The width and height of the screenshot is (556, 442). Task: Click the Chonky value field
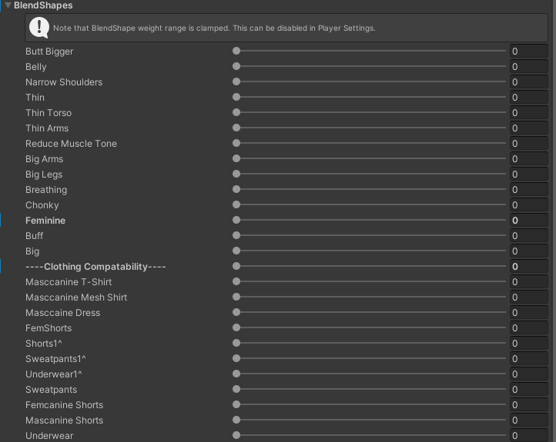click(528, 205)
